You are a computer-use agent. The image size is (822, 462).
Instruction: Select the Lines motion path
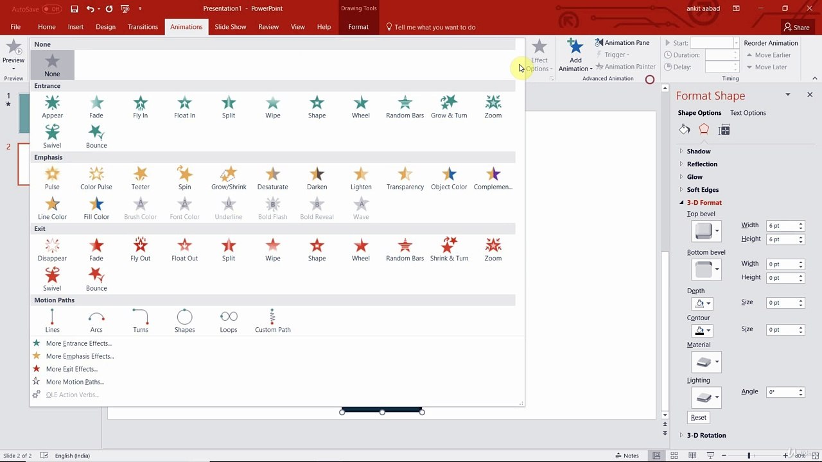coord(52,321)
